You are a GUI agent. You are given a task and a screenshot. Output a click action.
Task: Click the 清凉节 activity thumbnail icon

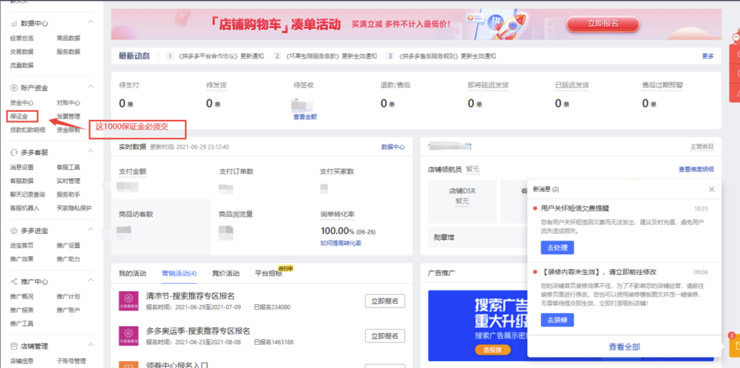pos(129,301)
